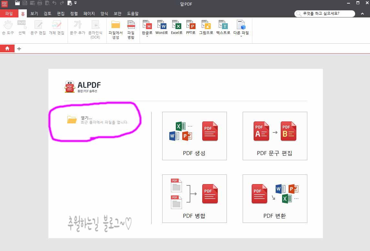Viewport: 370px width, 251px height.
Task: Click in the 무엇을 하고 싶으세요? search field
Action: coord(325,14)
